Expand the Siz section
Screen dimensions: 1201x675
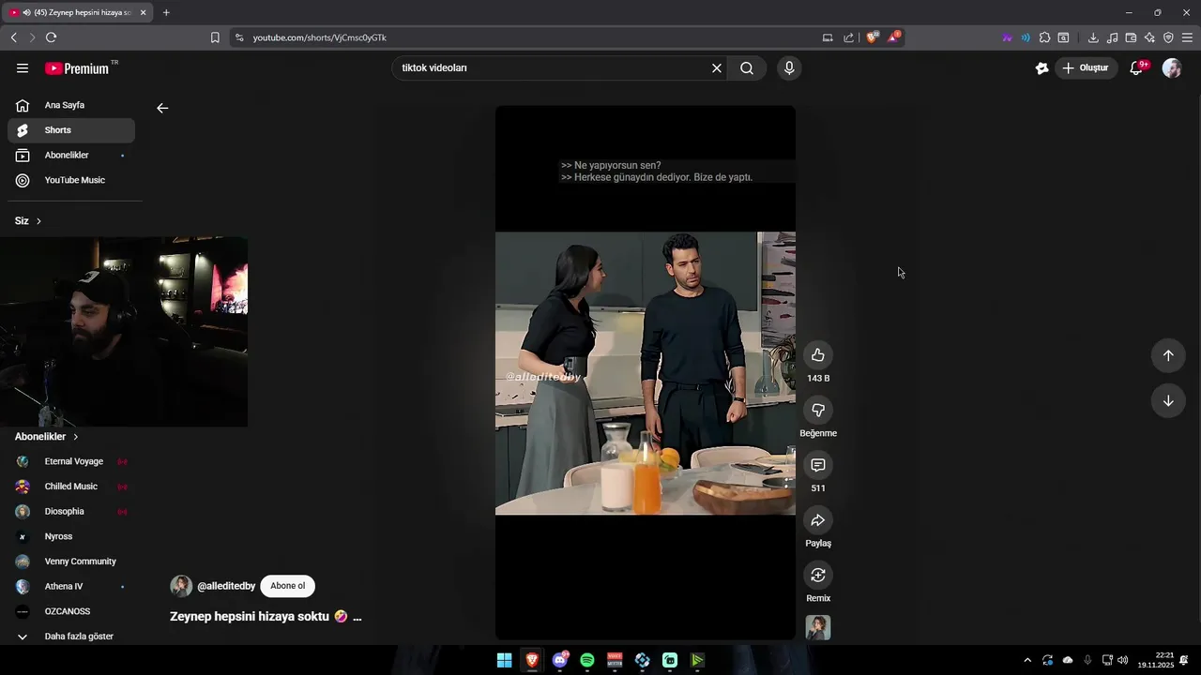[28, 221]
